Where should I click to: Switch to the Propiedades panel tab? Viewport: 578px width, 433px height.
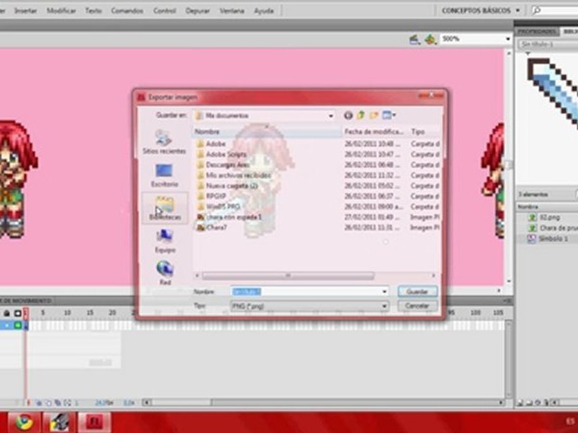536,32
